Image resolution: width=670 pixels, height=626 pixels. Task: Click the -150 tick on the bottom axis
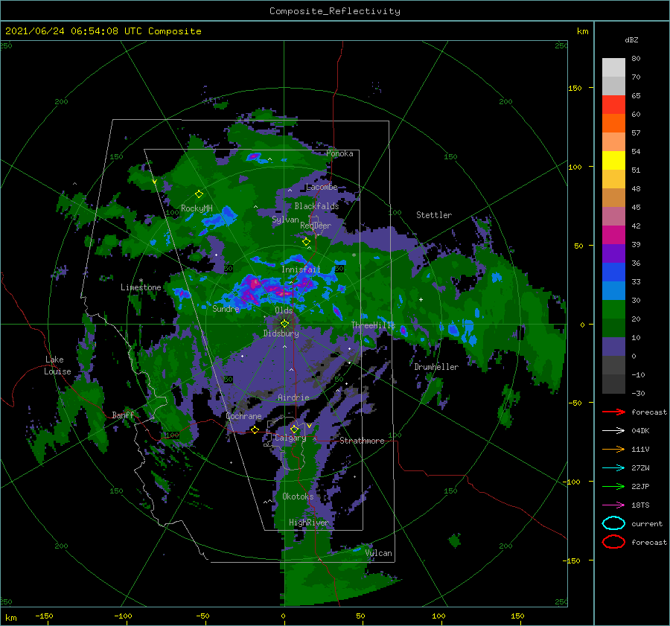pos(44,616)
